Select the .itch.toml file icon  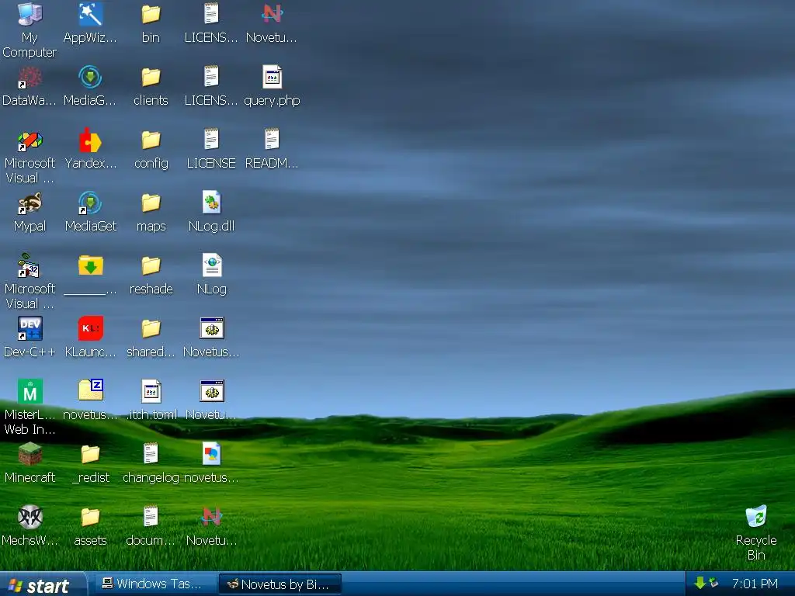pyautogui.click(x=151, y=391)
